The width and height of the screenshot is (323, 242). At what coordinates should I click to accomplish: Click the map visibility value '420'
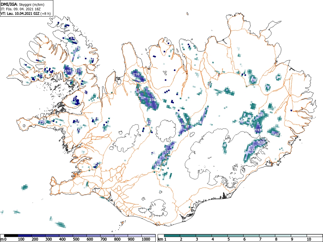click(261, 142)
